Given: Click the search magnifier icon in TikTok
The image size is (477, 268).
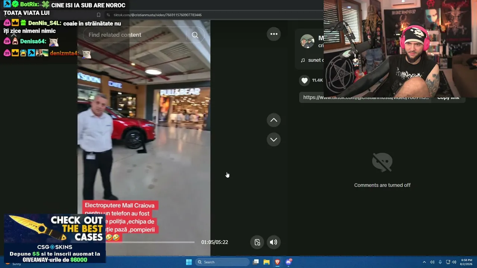Looking at the screenshot, I should 195,35.
